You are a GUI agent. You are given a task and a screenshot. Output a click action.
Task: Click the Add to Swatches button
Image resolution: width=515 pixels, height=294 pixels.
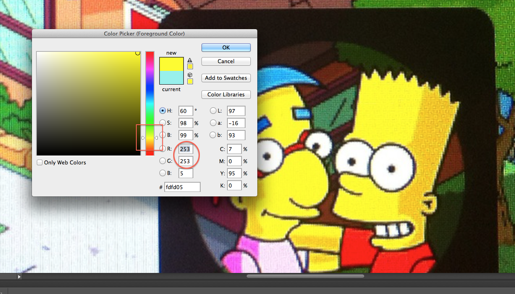coord(226,78)
